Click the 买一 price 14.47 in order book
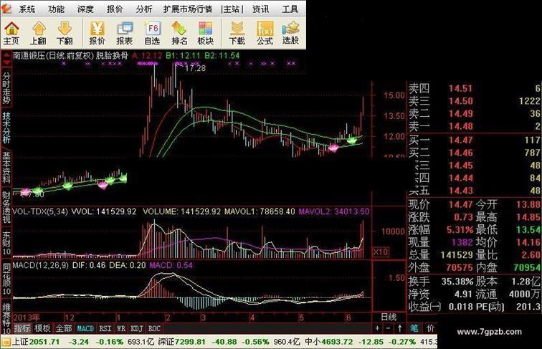542x349 pixels. (460, 140)
